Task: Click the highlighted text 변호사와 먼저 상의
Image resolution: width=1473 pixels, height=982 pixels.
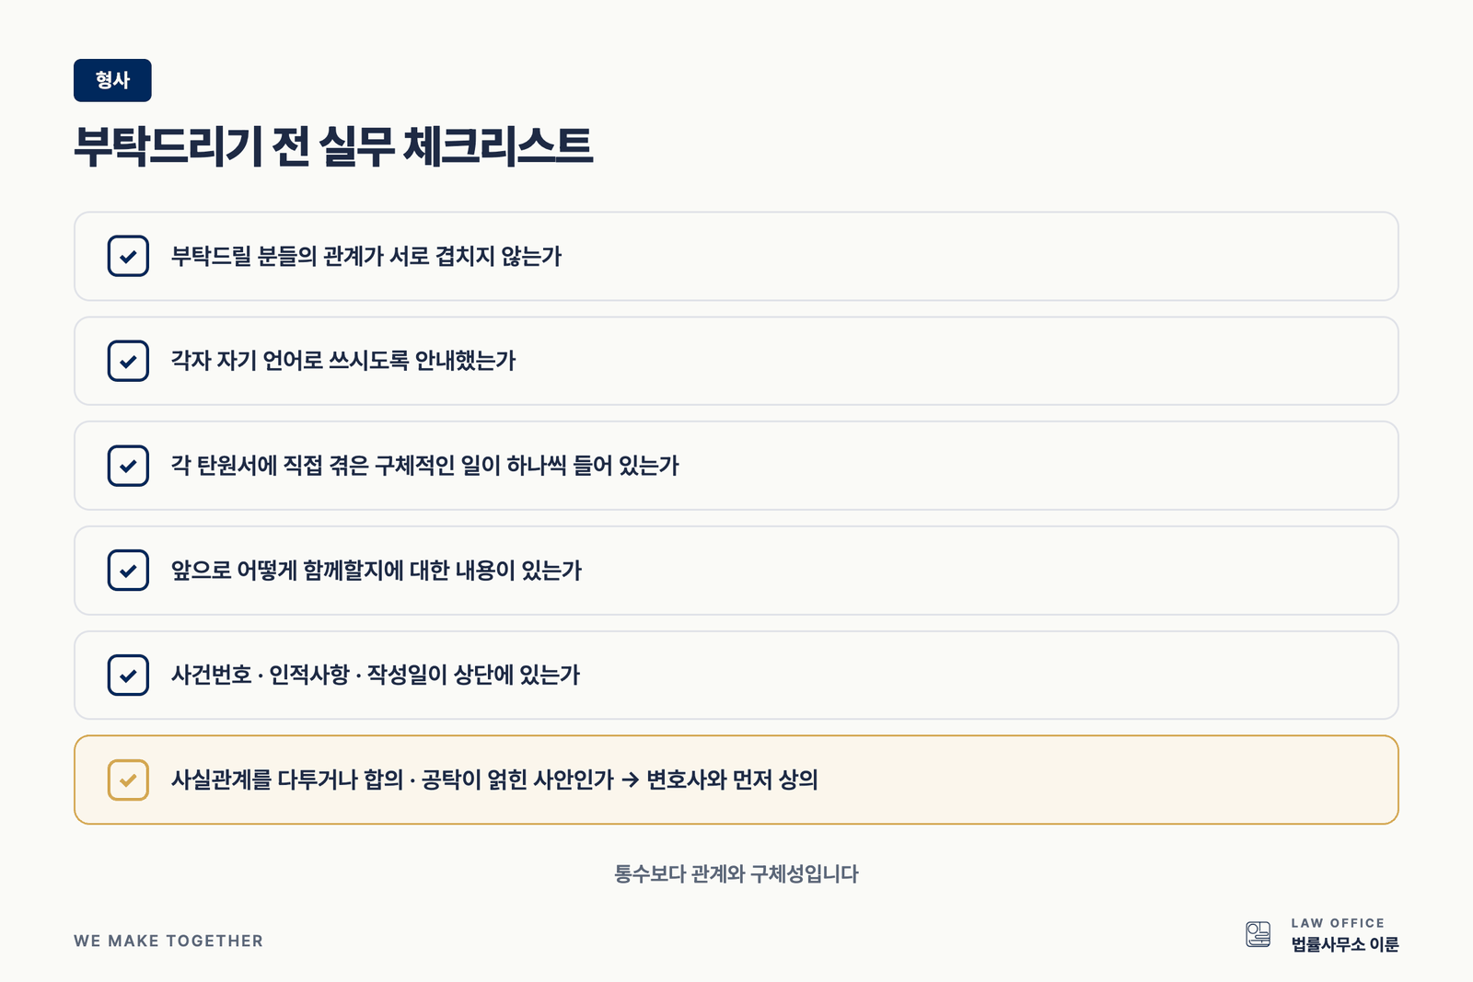Action: point(732,780)
